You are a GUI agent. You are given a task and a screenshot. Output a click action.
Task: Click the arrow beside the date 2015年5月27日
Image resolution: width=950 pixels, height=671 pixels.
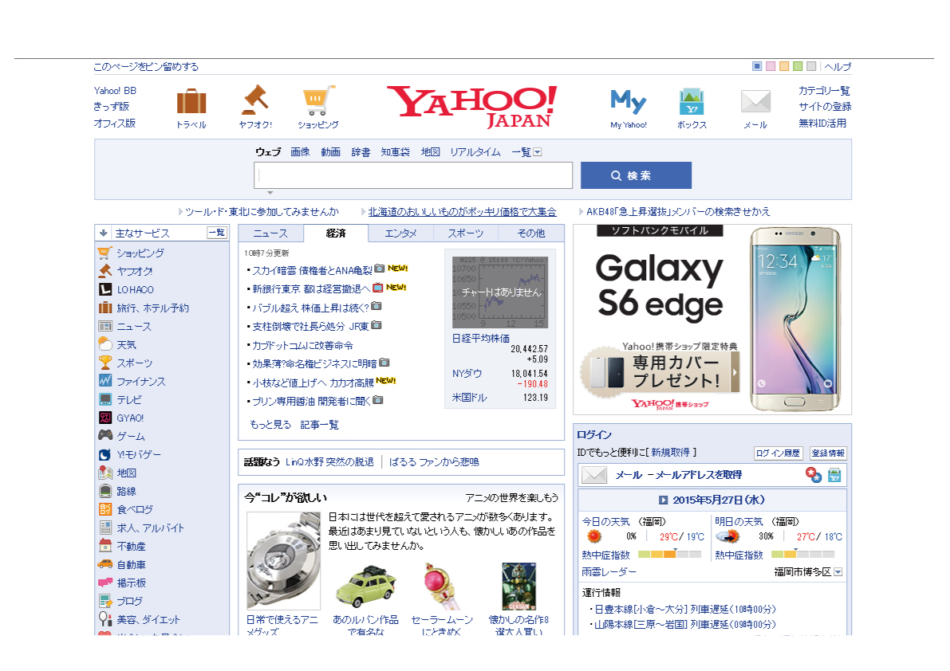tap(664, 500)
